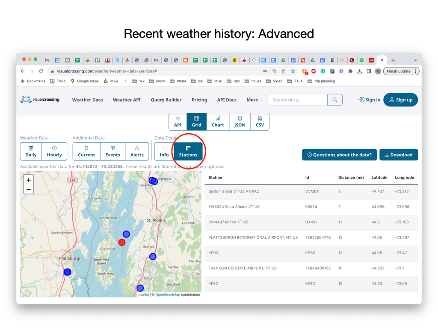This screenshot has height=328, width=438.
Task: Click the Download button
Action: pyautogui.click(x=398, y=155)
